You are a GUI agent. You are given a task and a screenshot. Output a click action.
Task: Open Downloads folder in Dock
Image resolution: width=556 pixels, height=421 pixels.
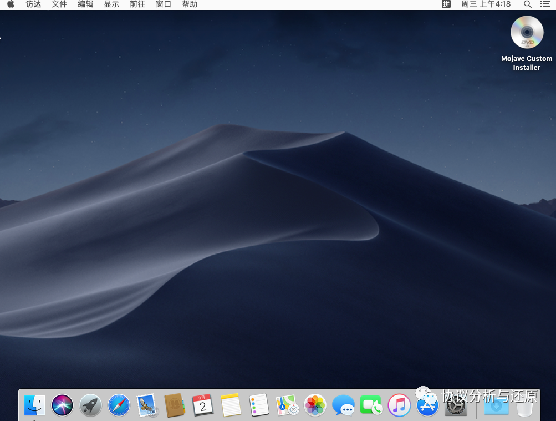pyautogui.click(x=496, y=405)
